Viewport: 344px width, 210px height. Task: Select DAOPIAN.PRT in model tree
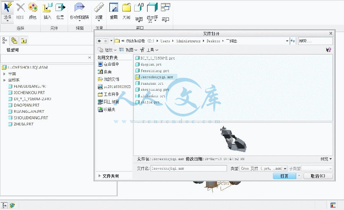[24, 105]
